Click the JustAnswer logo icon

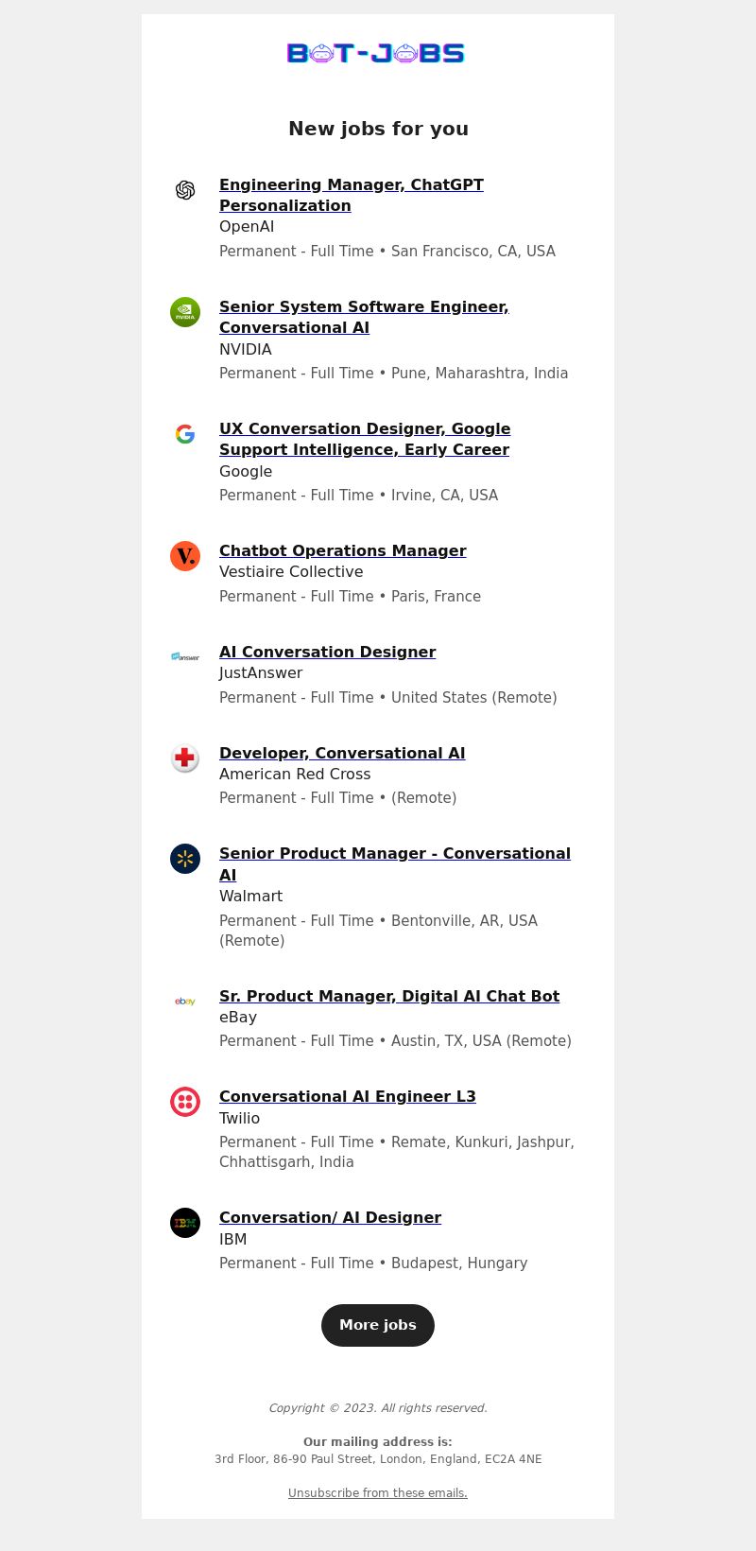[x=185, y=657]
